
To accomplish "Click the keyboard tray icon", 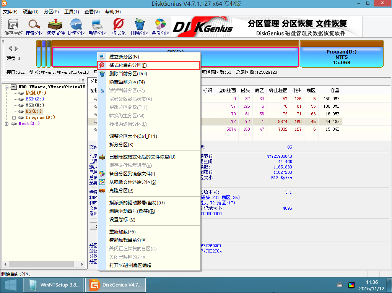I will pos(340,285).
